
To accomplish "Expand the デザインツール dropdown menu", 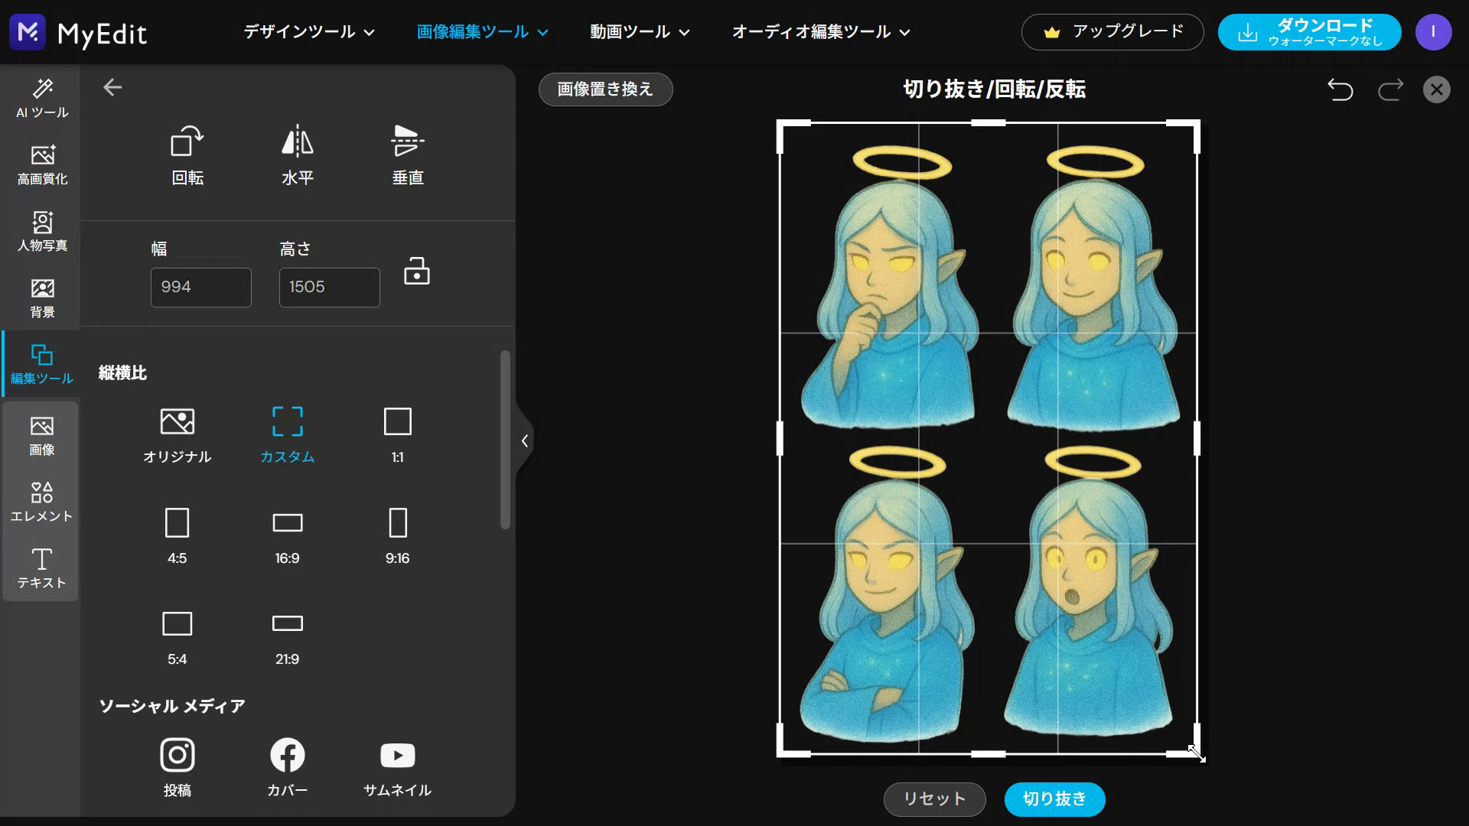I will click(x=308, y=32).
